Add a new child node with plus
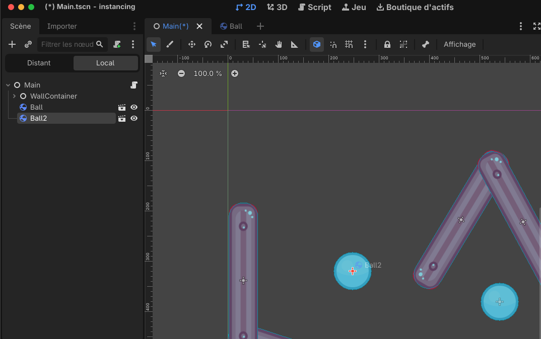The height and width of the screenshot is (339, 541). click(12, 44)
